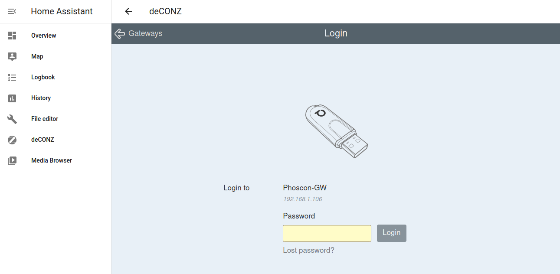The image size is (560, 274).
Task: Select Logbook in the sidebar
Action: point(43,77)
